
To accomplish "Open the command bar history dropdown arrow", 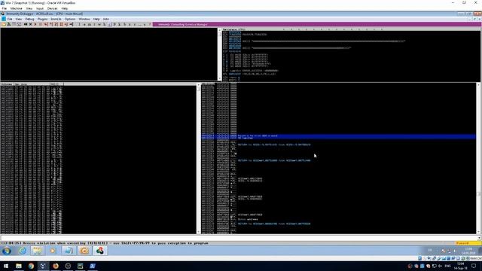I will pos(479,238).
